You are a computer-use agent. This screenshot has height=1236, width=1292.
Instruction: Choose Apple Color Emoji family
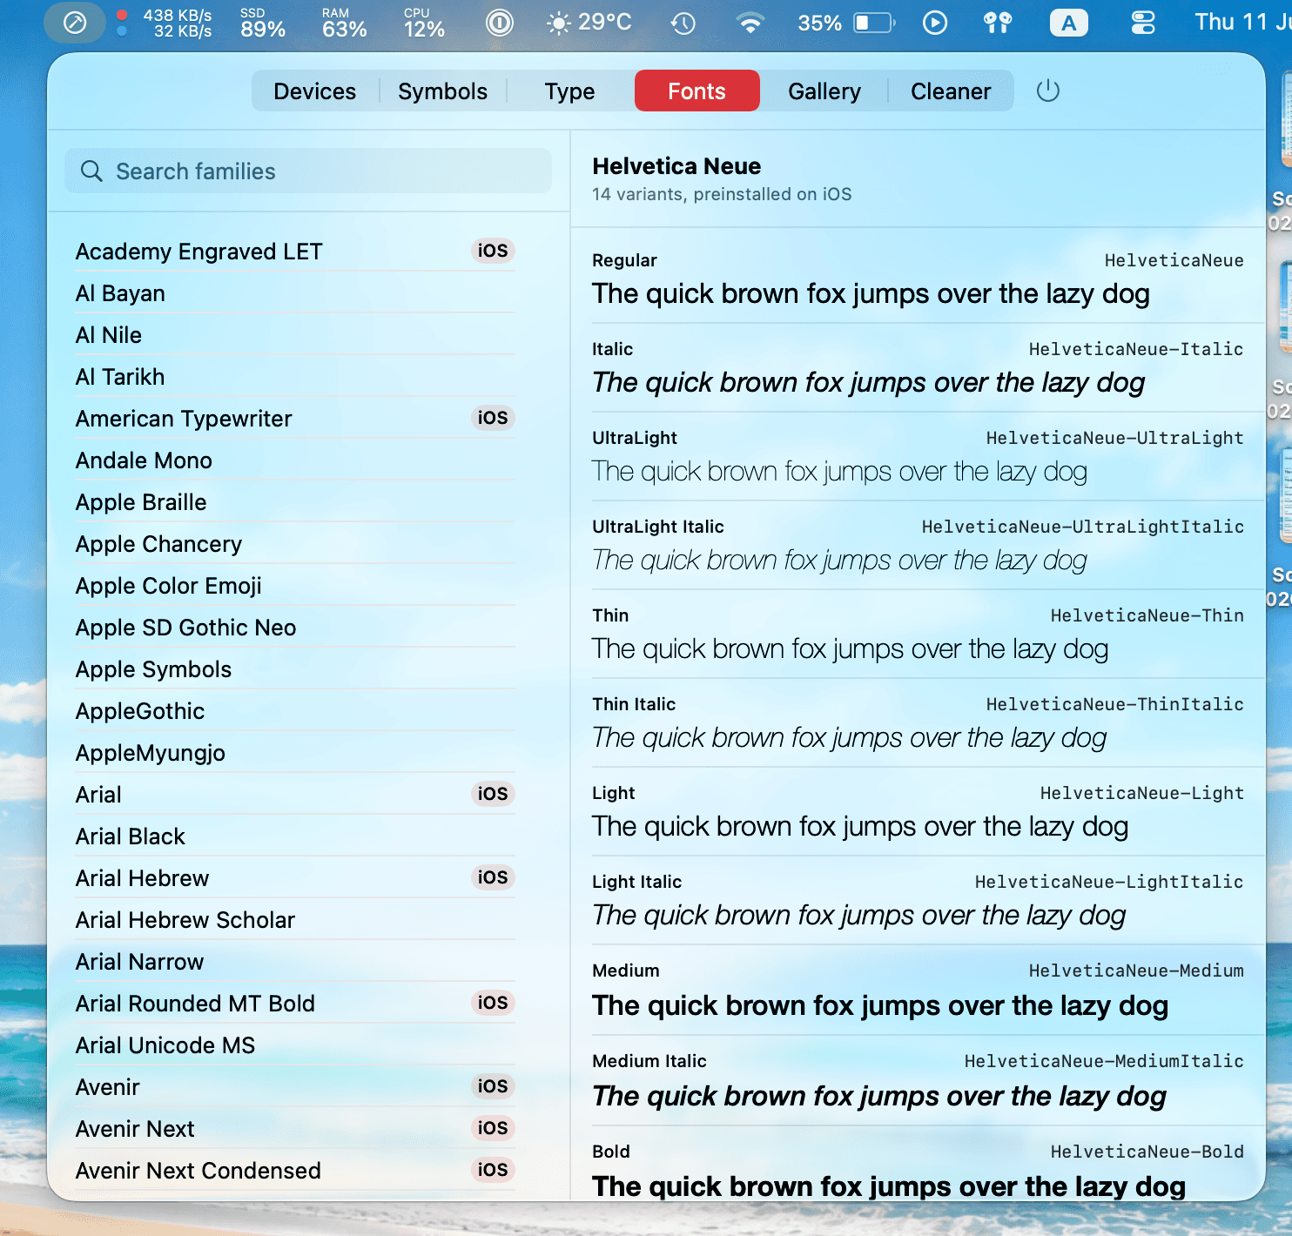click(x=295, y=586)
